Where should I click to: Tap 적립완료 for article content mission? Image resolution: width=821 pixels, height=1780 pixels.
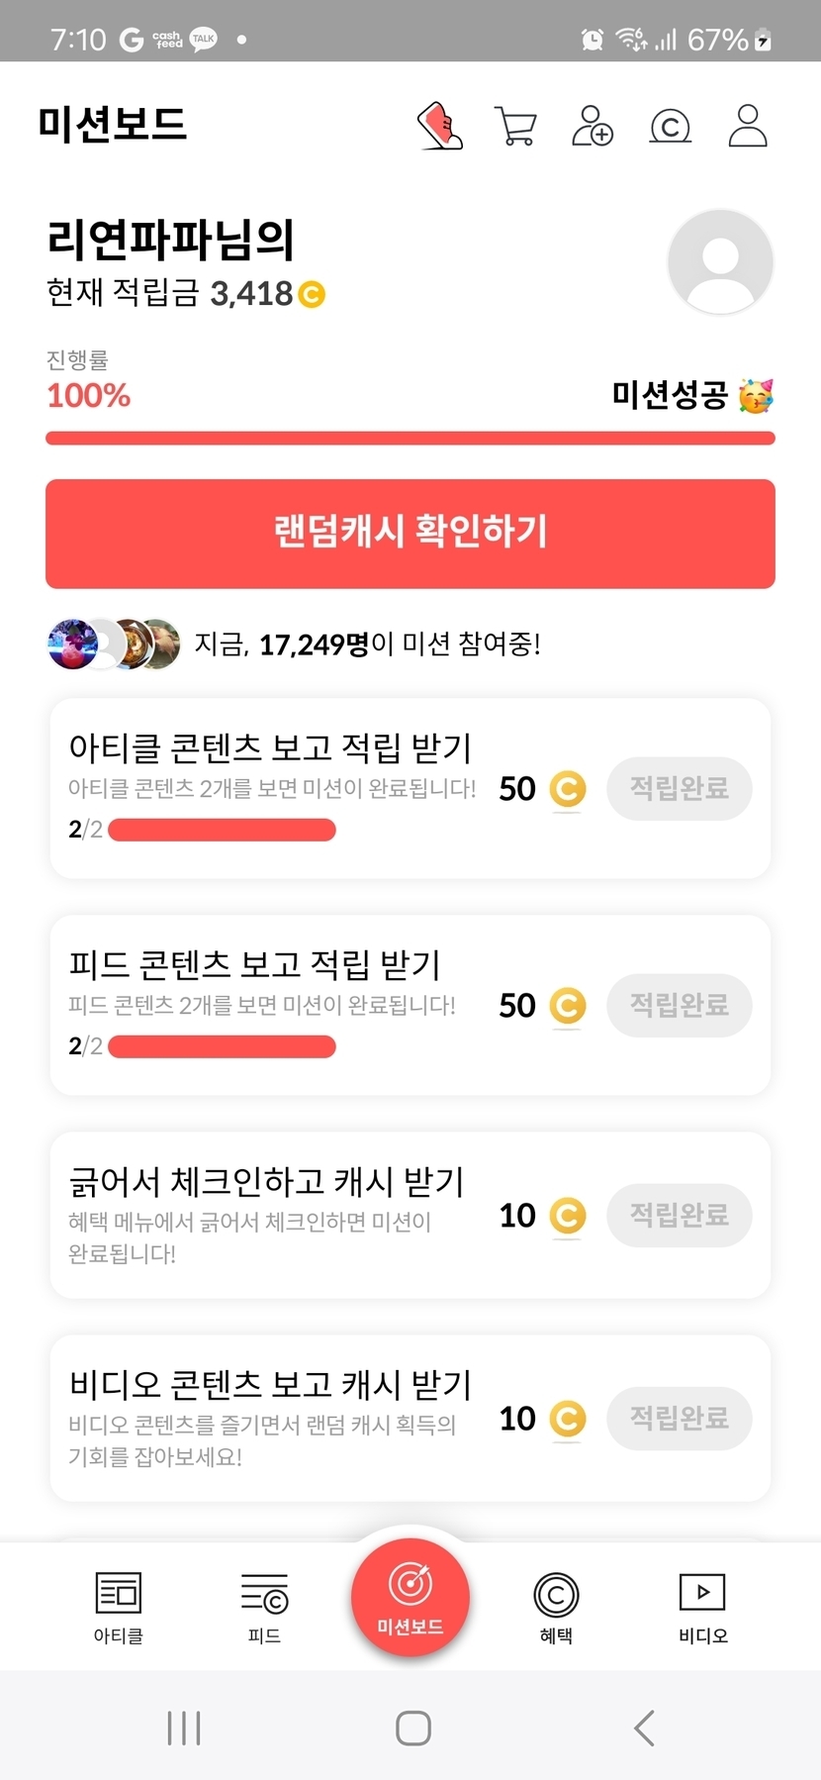680,789
